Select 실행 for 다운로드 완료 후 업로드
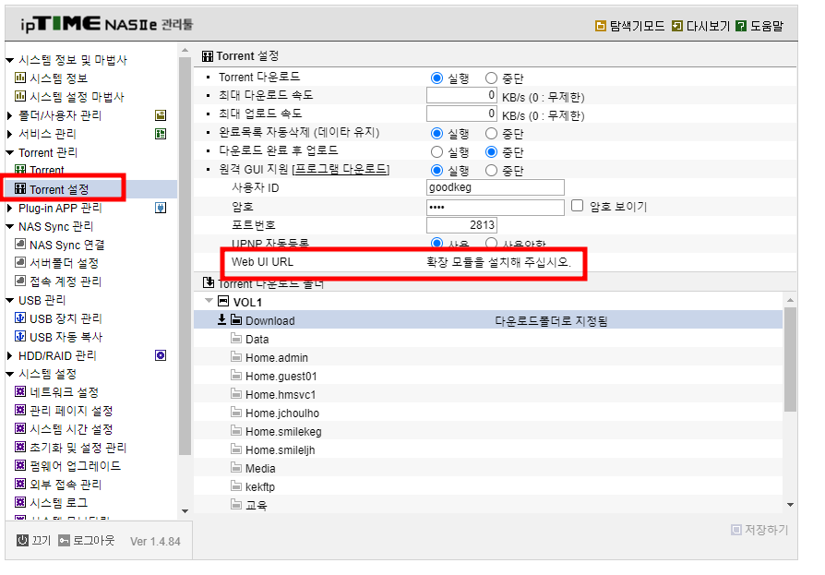This screenshot has width=825, height=575. (x=436, y=152)
